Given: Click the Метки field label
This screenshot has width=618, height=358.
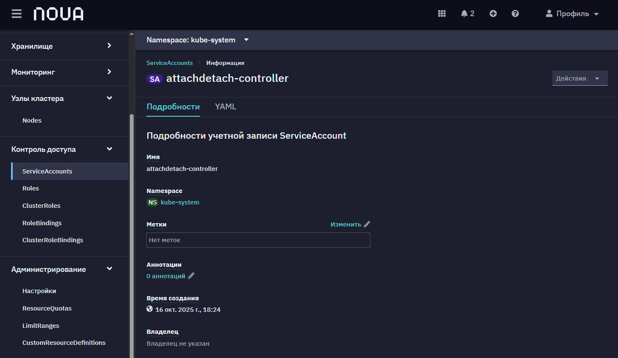Looking at the screenshot, I should tap(157, 224).
